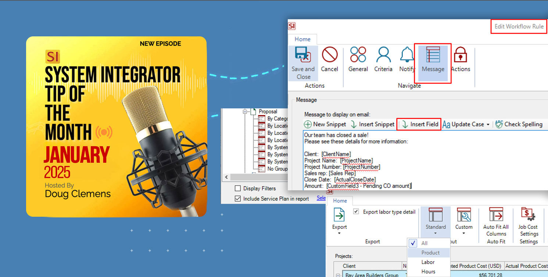This screenshot has width=548, height=277.
Task: Open the System Integrator Tip of the Month card
Action: pos(116,126)
